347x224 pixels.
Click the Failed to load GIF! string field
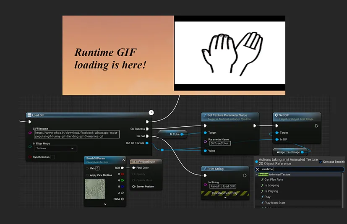point(223,186)
